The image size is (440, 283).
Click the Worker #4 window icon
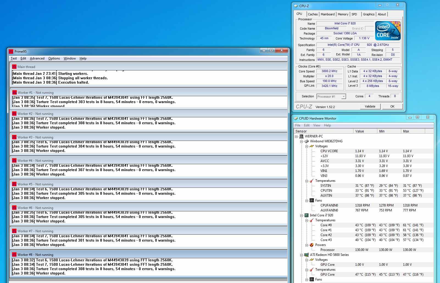(x=14, y=160)
